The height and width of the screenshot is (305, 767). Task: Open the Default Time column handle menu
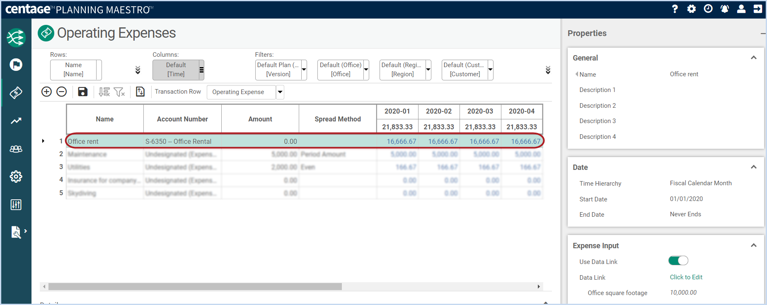tap(202, 70)
